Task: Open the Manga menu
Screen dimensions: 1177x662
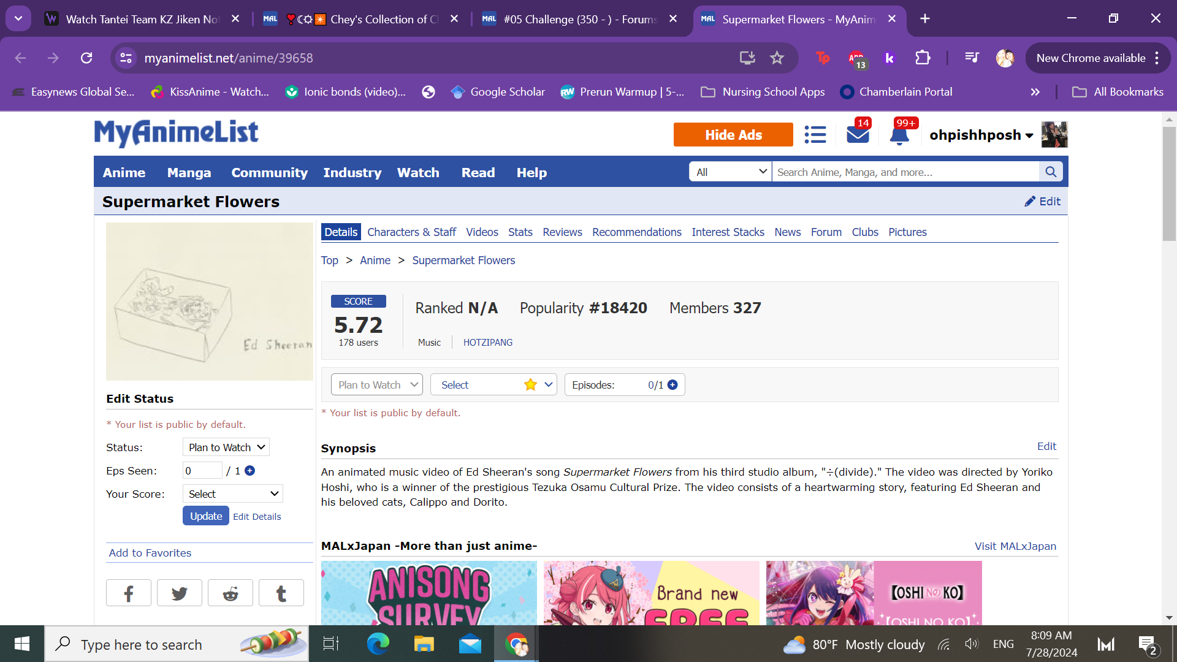Action: (189, 173)
